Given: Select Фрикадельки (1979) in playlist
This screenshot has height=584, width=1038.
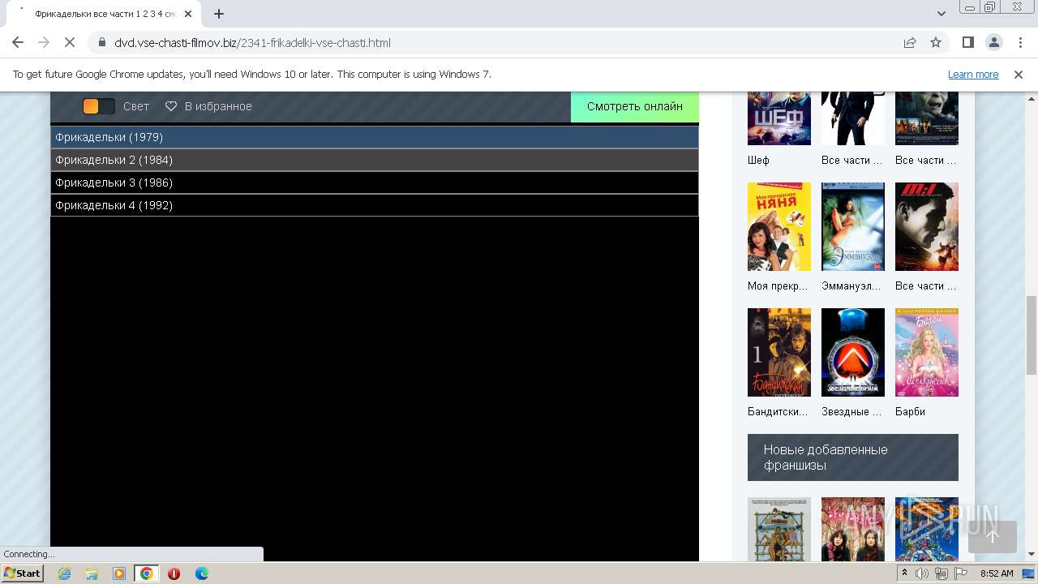Looking at the screenshot, I should click(375, 137).
